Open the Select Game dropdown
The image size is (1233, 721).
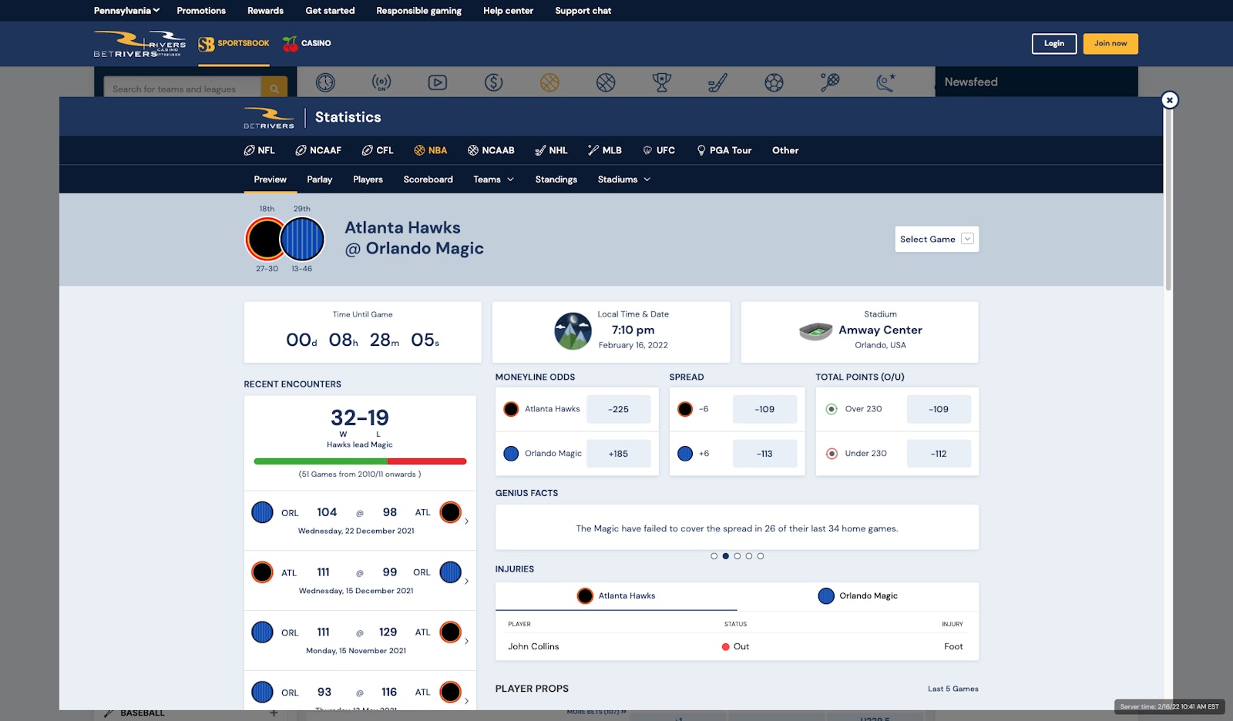(936, 240)
